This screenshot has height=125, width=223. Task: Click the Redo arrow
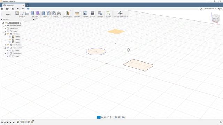[x=23, y=9]
